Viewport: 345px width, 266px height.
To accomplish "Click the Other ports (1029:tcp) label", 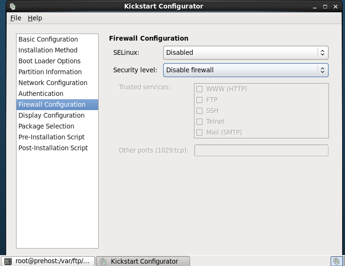I will coord(154,150).
